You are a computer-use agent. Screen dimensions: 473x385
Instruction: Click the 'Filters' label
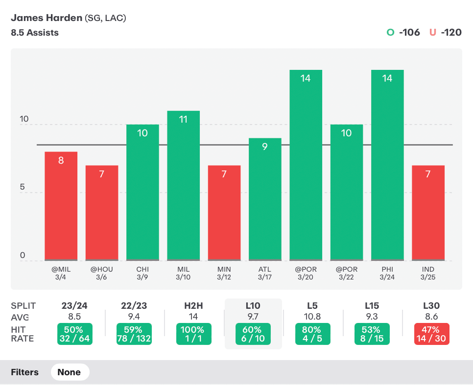pos(25,372)
